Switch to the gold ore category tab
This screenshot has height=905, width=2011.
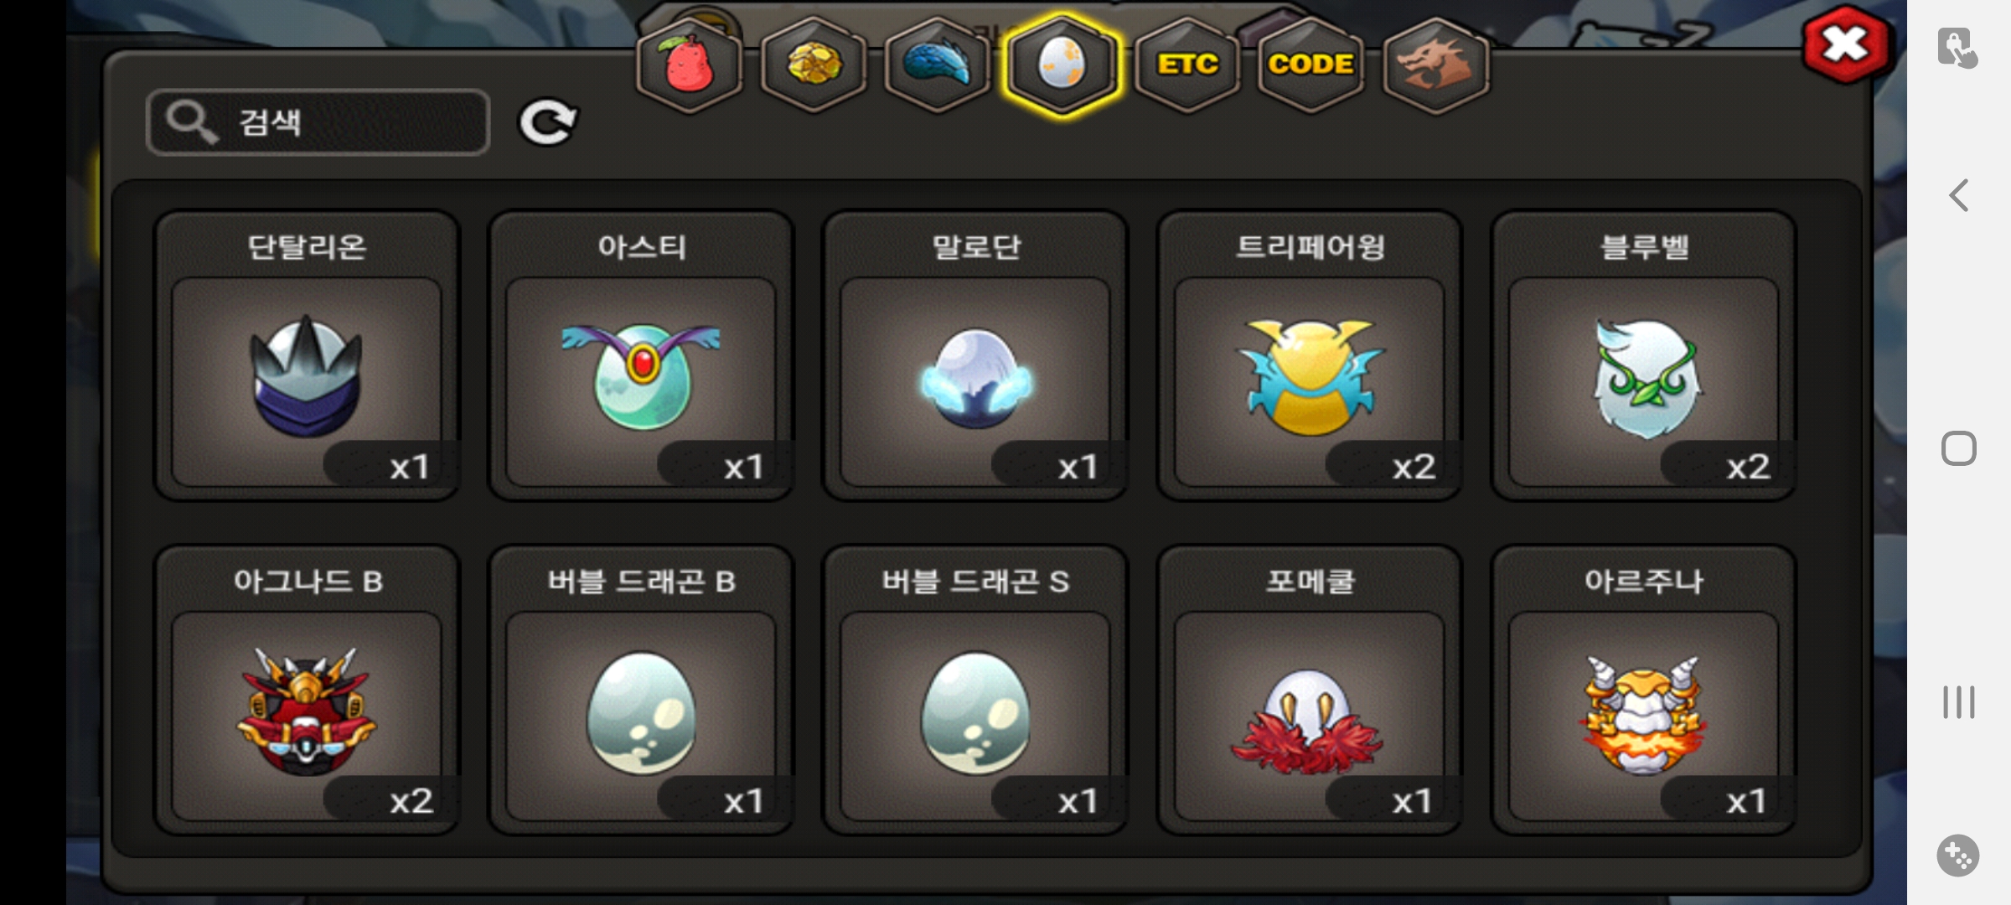pos(814,65)
